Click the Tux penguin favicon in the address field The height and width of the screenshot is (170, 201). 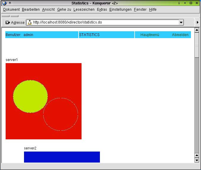[30, 22]
